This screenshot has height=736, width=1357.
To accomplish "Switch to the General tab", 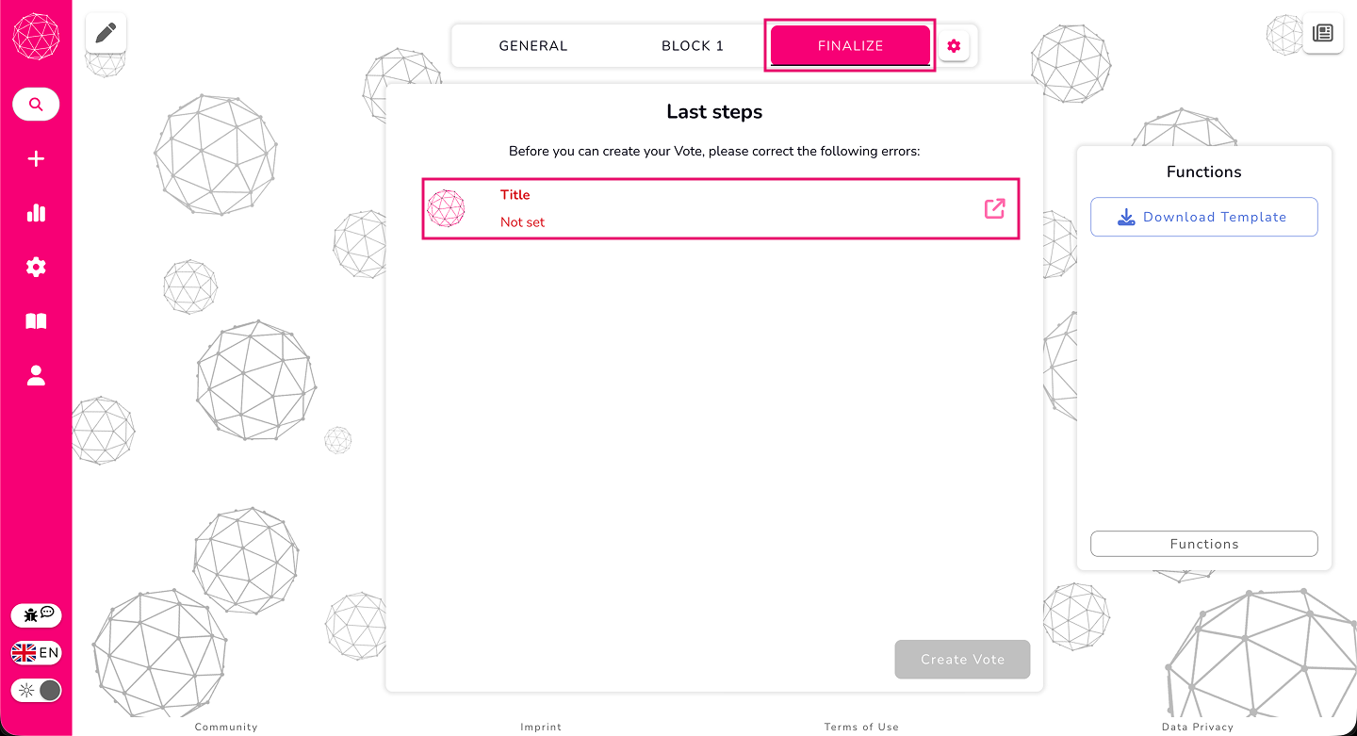I will [x=533, y=46].
